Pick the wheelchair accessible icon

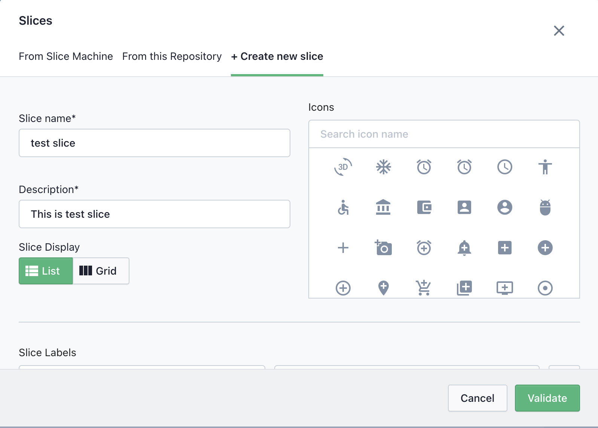pos(343,207)
